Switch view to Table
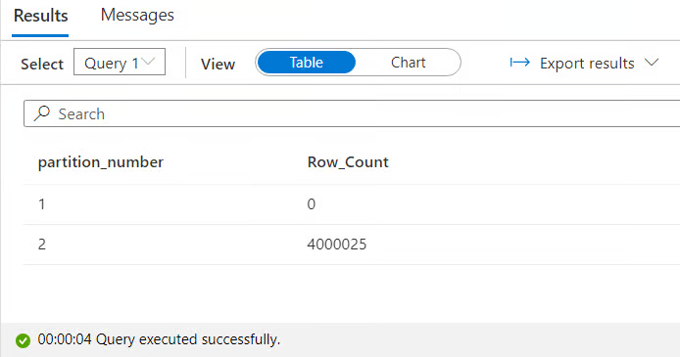Viewport: 680px width, 357px height. (x=306, y=63)
